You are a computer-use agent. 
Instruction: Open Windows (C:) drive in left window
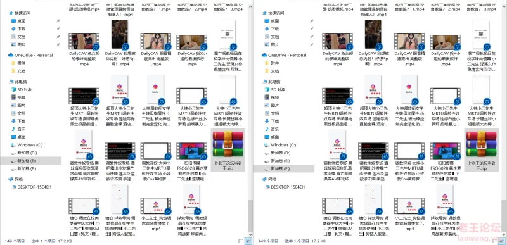tap(27, 145)
